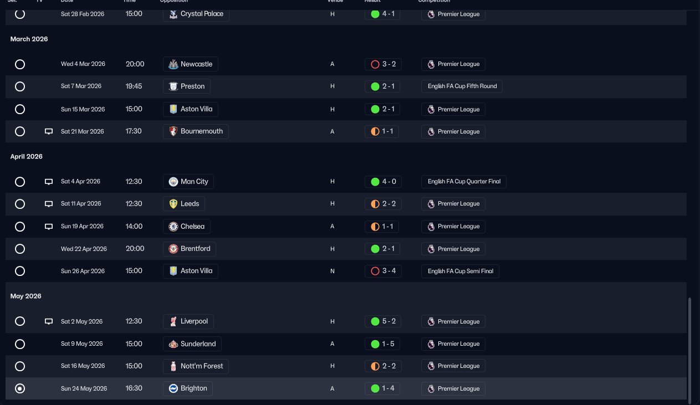
Task: Open English FA Cup Fifth Round competition
Action: coord(462,86)
